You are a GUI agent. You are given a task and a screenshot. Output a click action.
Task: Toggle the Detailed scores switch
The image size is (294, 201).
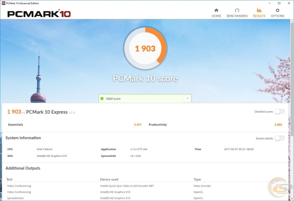(280, 112)
